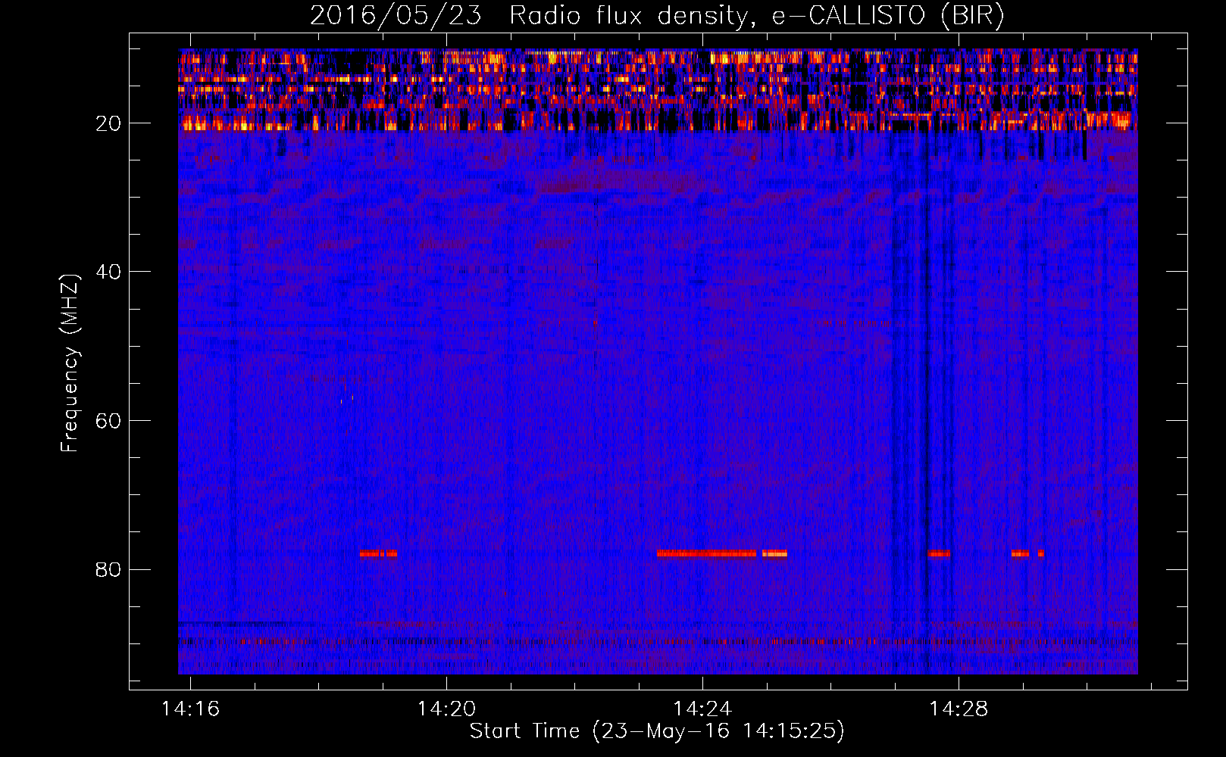The height and width of the screenshot is (757, 1226).
Task: Click the 14:20 time tick label
Action: click(446, 709)
